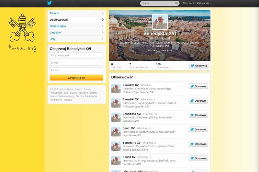The image size is (259, 172).
Task: Open the Zasoby footer link
Action: click(93, 93)
